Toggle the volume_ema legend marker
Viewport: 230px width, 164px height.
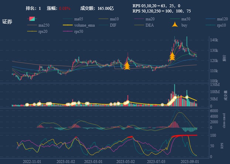67,25
